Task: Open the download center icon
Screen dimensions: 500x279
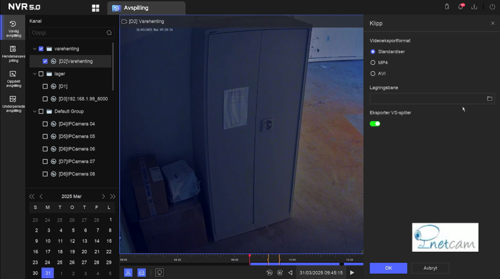Action: point(474,7)
